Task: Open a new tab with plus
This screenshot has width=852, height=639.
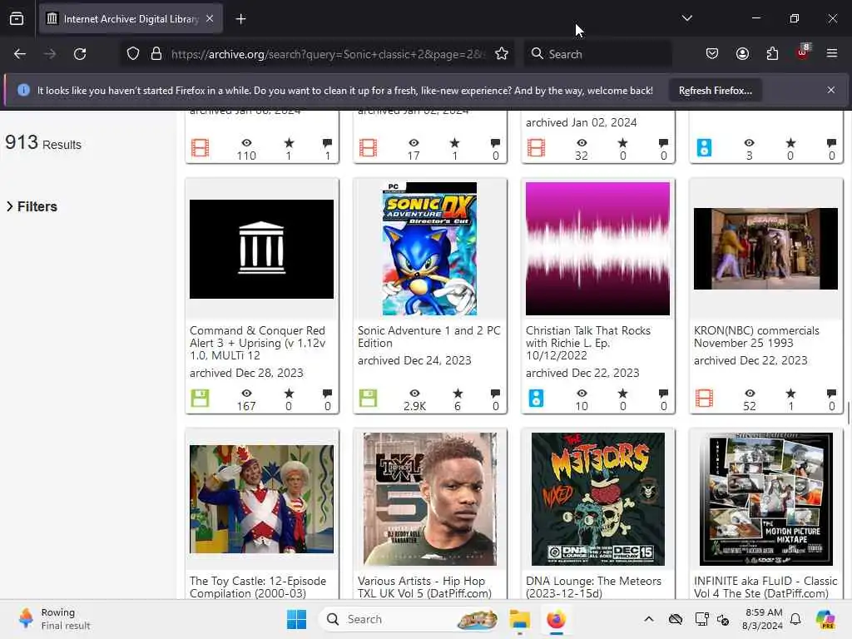Action: pos(240,19)
